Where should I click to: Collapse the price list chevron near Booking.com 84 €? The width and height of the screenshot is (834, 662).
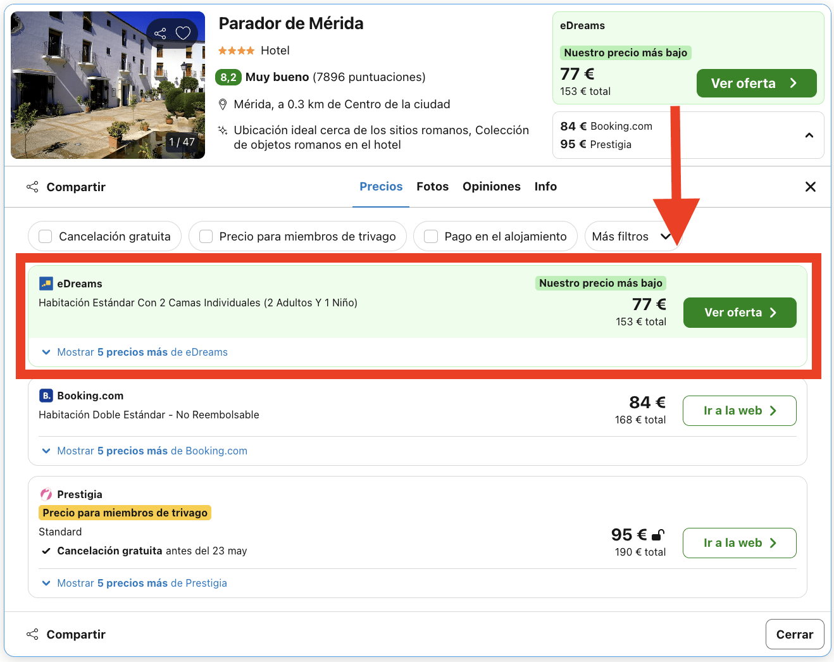(809, 135)
